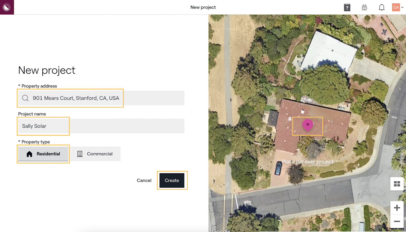The height and width of the screenshot is (232, 406).
Task: Click the map grid view icon
Action: pyautogui.click(x=397, y=184)
